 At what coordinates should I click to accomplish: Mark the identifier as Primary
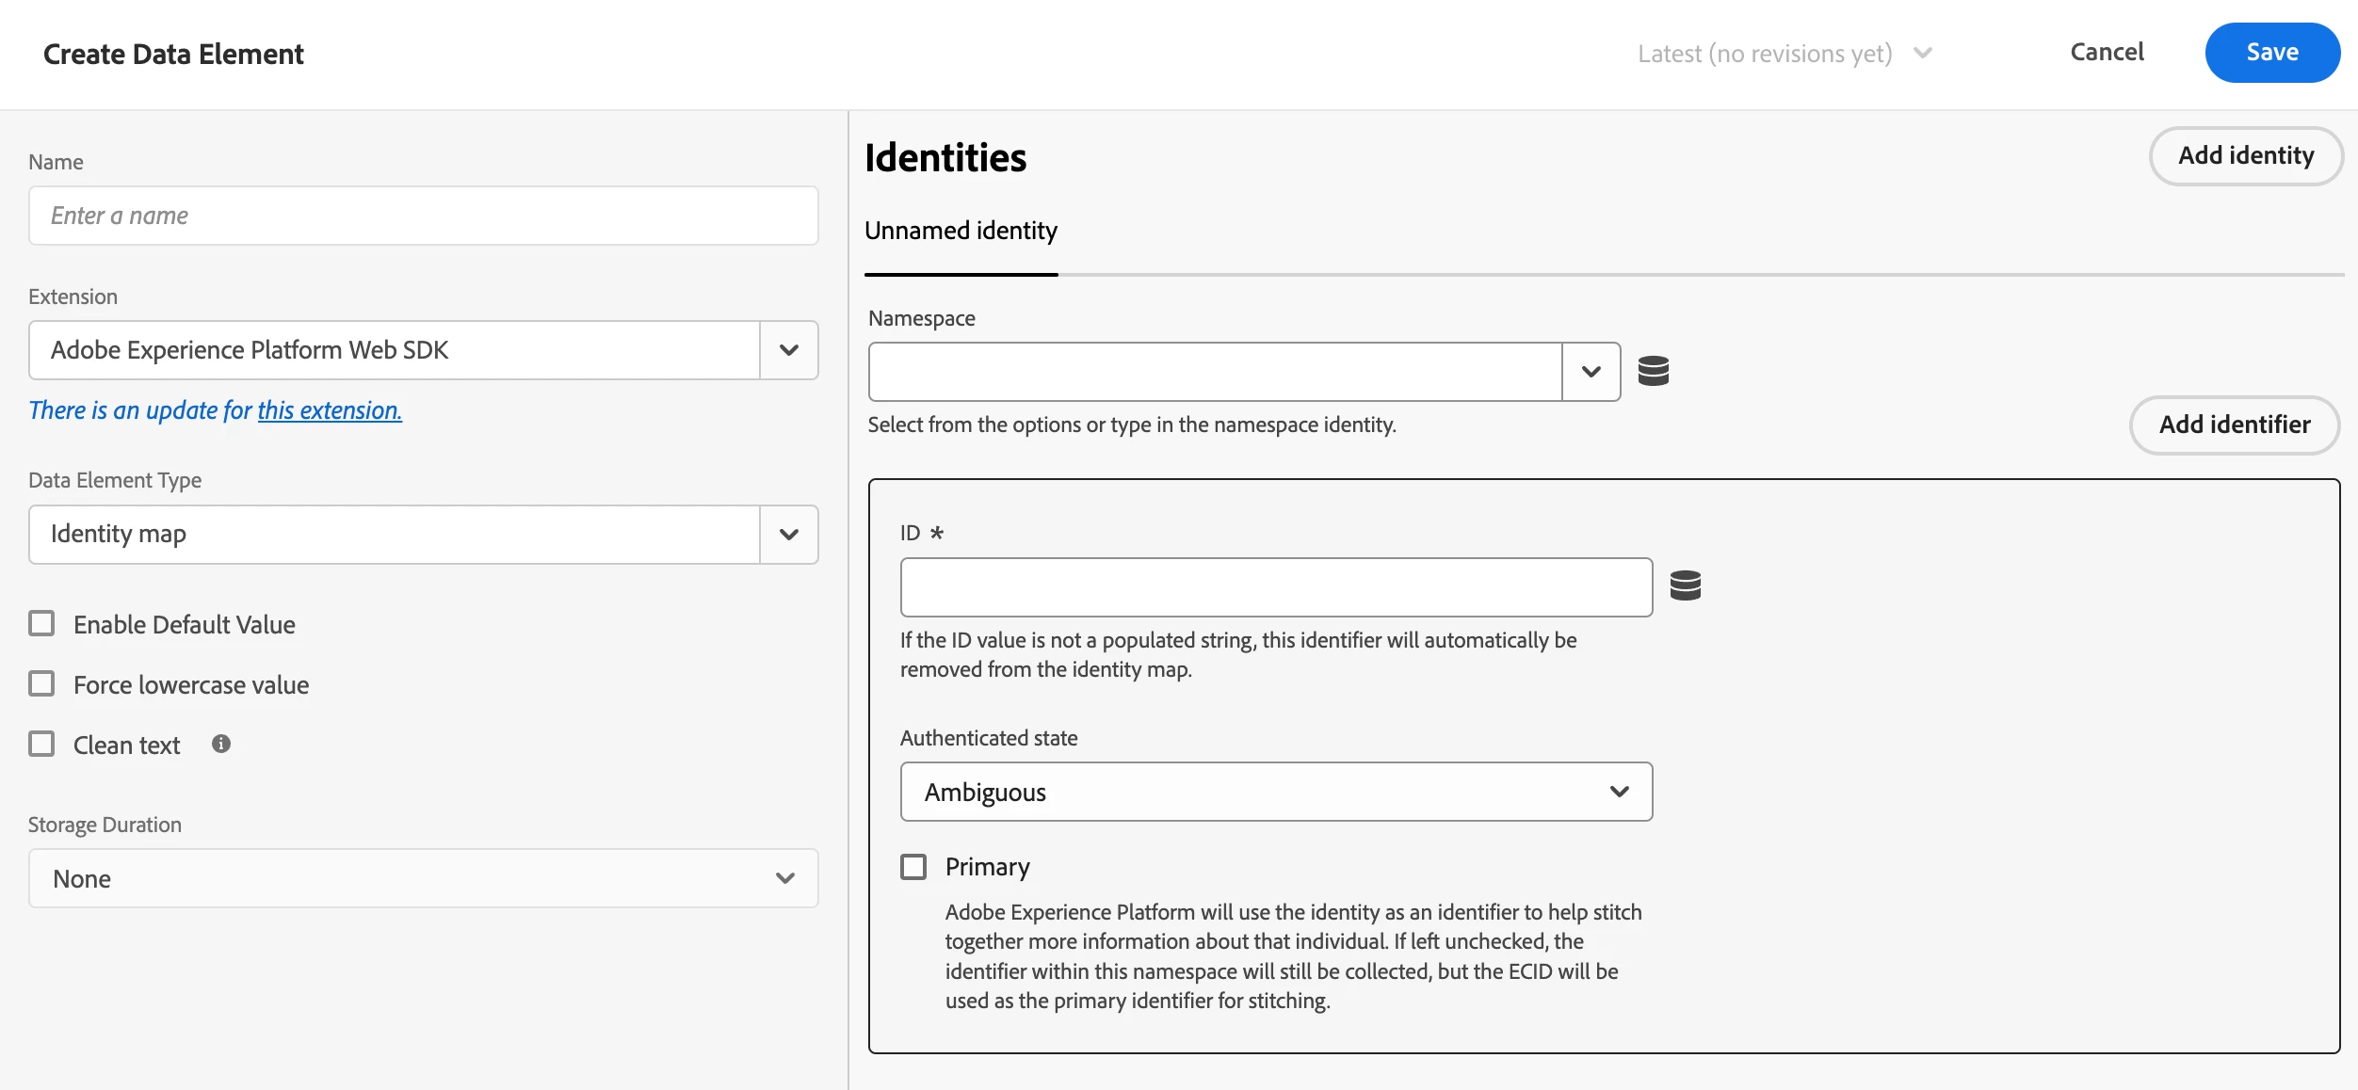913,867
